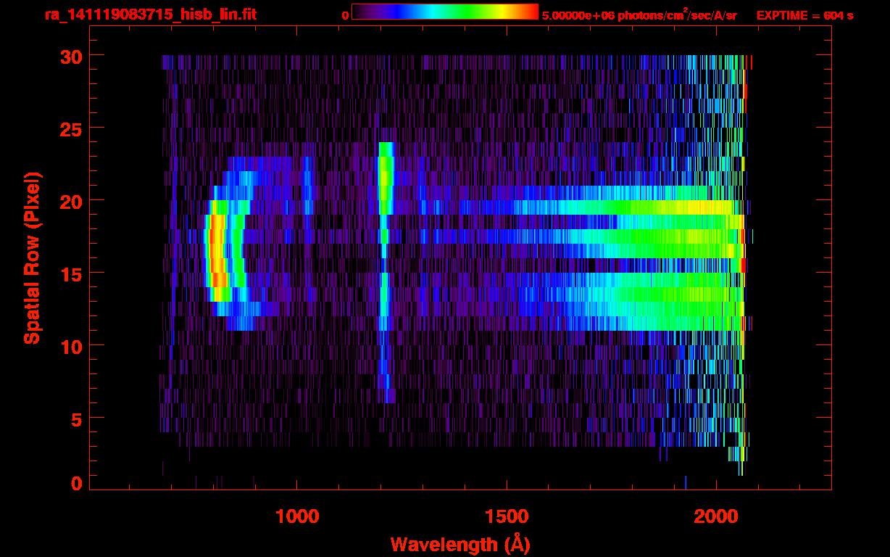This screenshot has width=890, height=557.
Task: Click the rainbow color scale bar
Action: point(445,12)
